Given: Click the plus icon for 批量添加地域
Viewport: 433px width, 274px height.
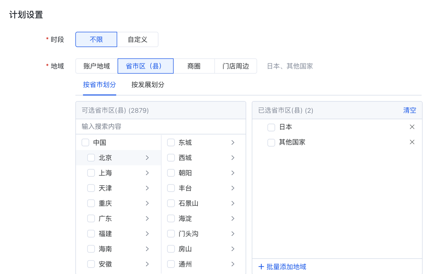Looking at the screenshot, I should [261, 267].
